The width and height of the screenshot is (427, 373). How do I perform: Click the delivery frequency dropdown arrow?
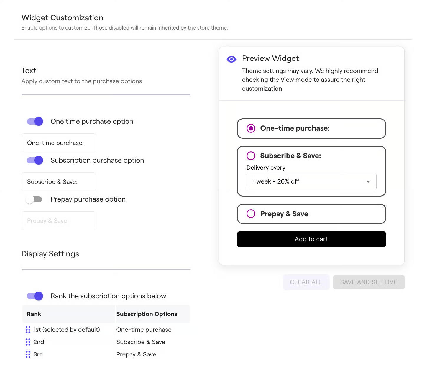pyautogui.click(x=368, y=181)
